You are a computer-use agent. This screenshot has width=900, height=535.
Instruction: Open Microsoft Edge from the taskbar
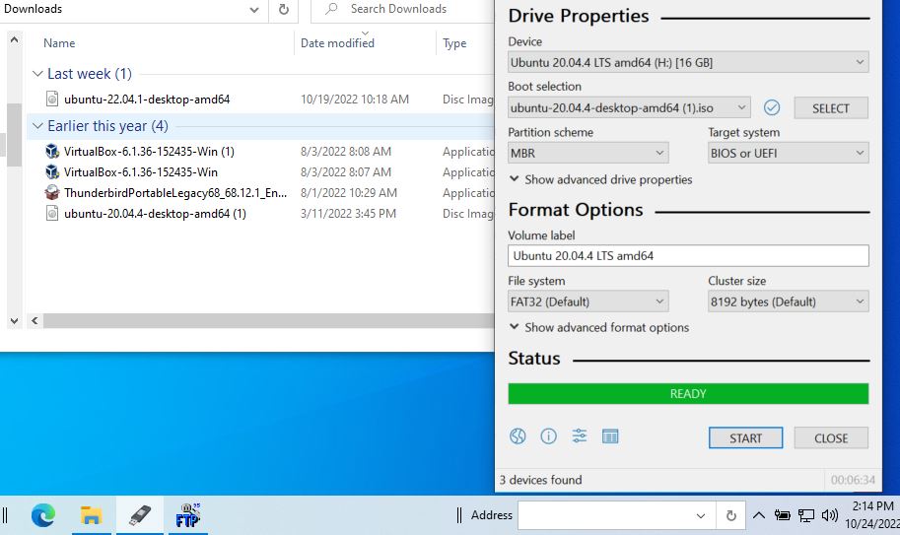click(x=43, y=515)
